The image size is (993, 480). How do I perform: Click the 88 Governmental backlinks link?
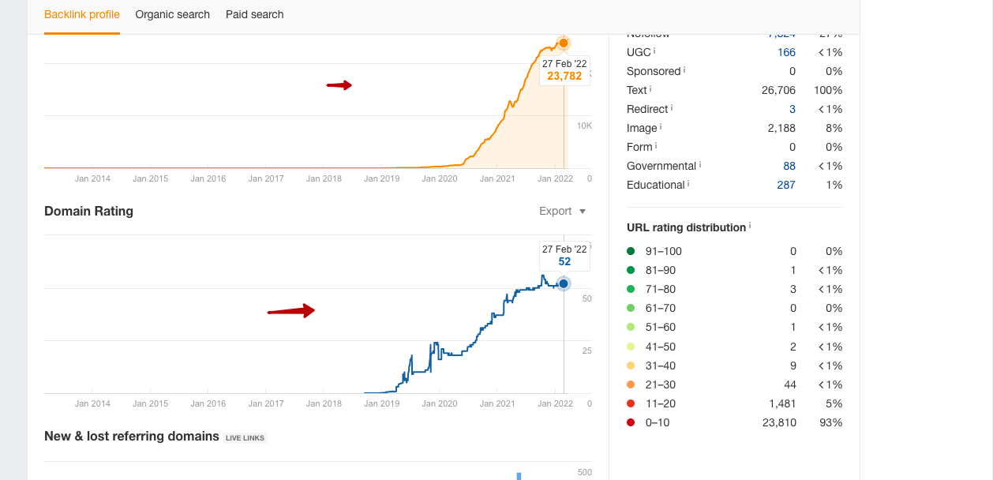789,166
